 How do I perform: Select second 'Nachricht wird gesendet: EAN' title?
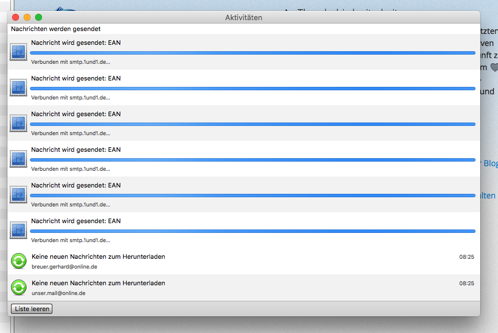point(76,78)
